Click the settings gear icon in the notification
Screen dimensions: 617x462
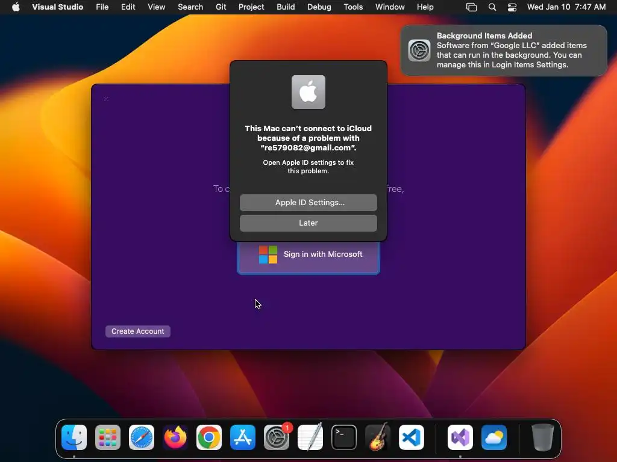419,51
